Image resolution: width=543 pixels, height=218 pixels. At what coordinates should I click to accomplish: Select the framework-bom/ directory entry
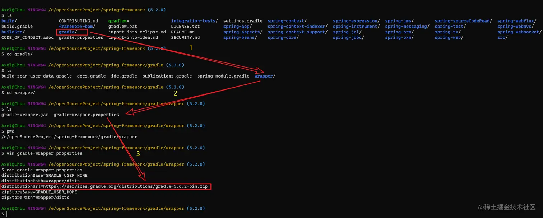point(77,27)
